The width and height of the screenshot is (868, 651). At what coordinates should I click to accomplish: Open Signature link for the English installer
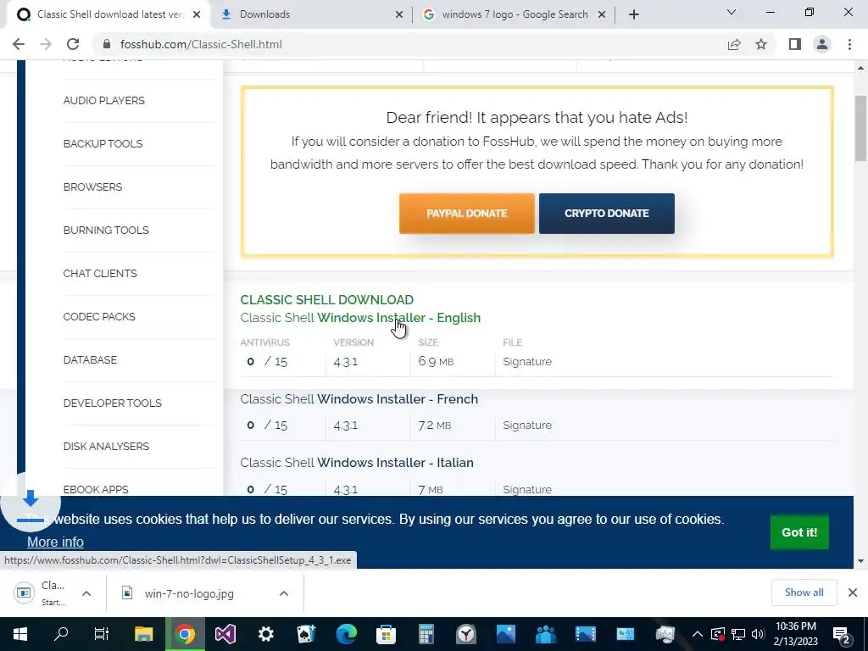pyautogui.click(x=527, y=361)
